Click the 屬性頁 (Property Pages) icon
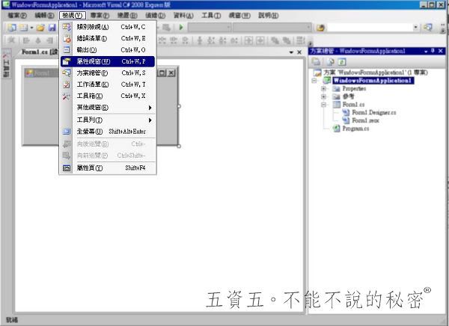 click(67, 168)
